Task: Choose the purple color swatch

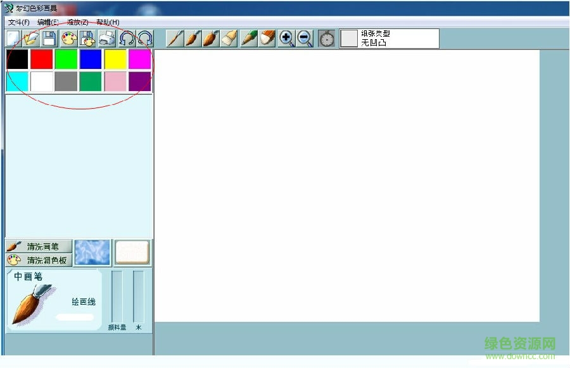Action: coord(140,82)
